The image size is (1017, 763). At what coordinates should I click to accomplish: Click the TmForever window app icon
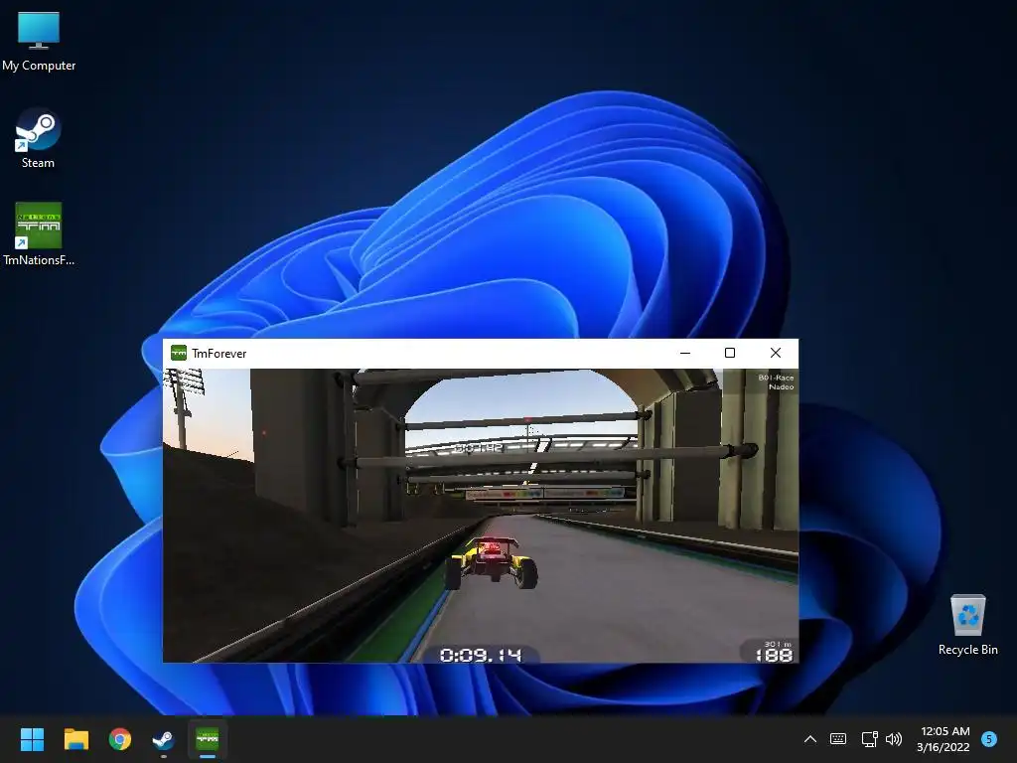point(179,353)
